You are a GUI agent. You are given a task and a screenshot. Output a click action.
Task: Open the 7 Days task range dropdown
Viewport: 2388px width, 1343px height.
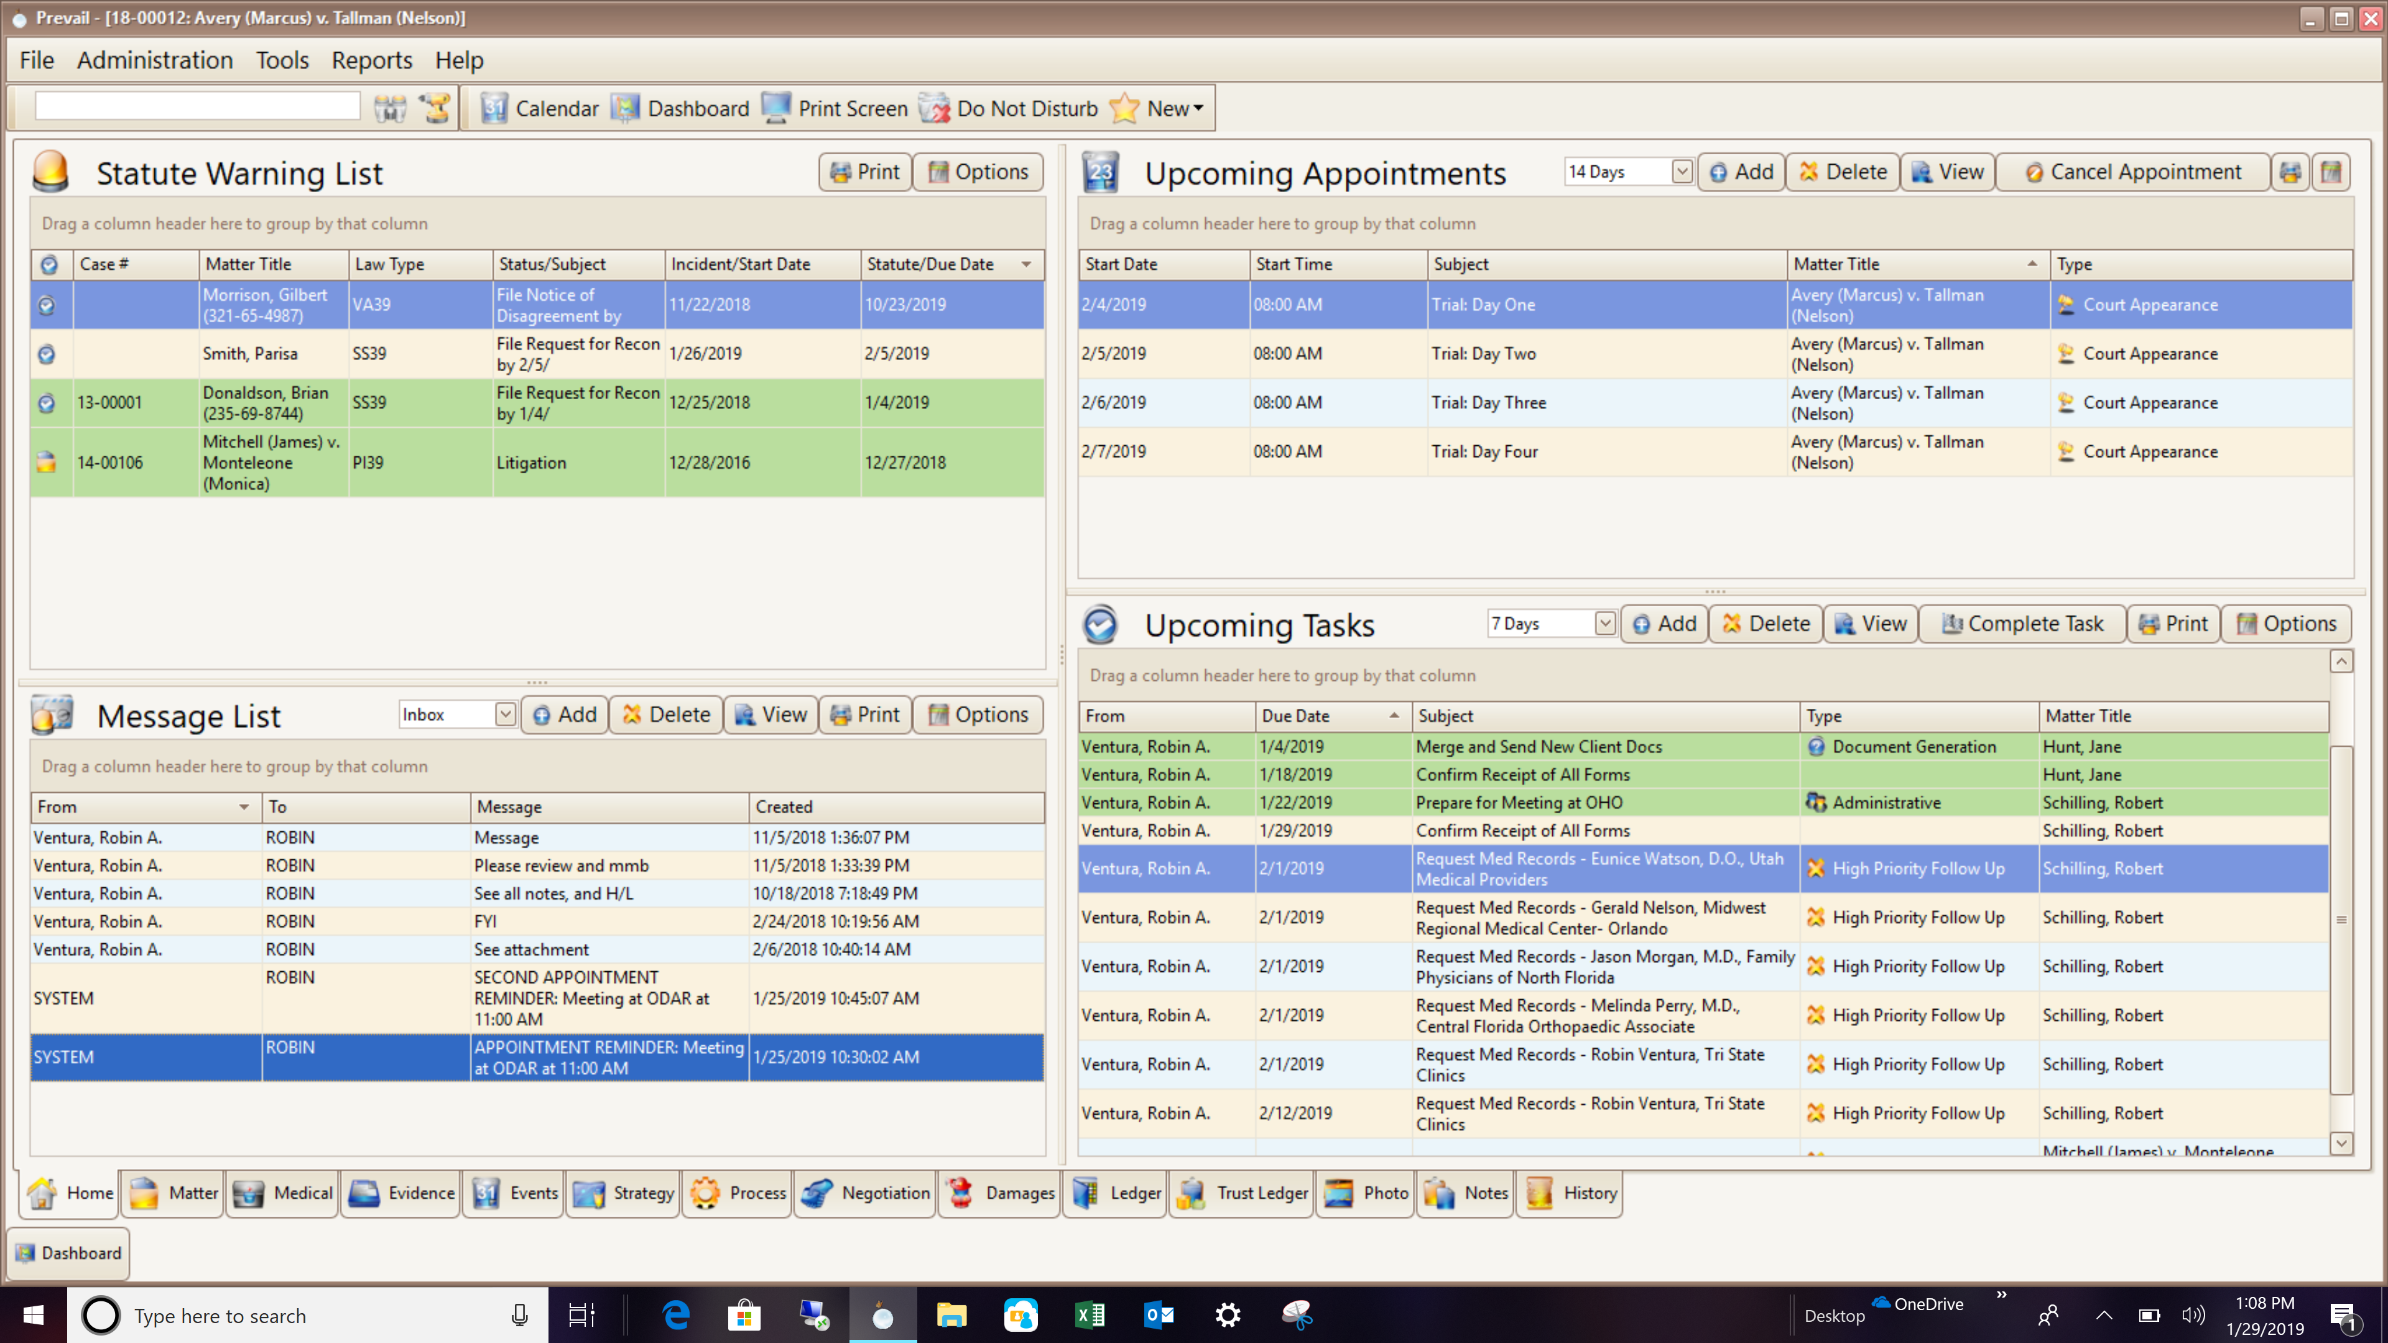tap(1606, 623)
